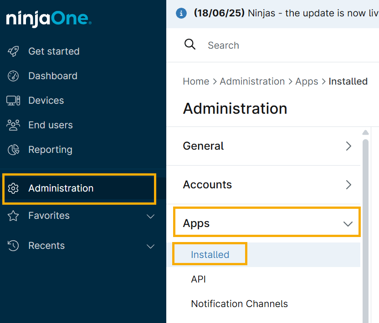The height and width of the screenshot is (323, 379).
Task: Open Notification Channels menu item
Action: [239, 303]
